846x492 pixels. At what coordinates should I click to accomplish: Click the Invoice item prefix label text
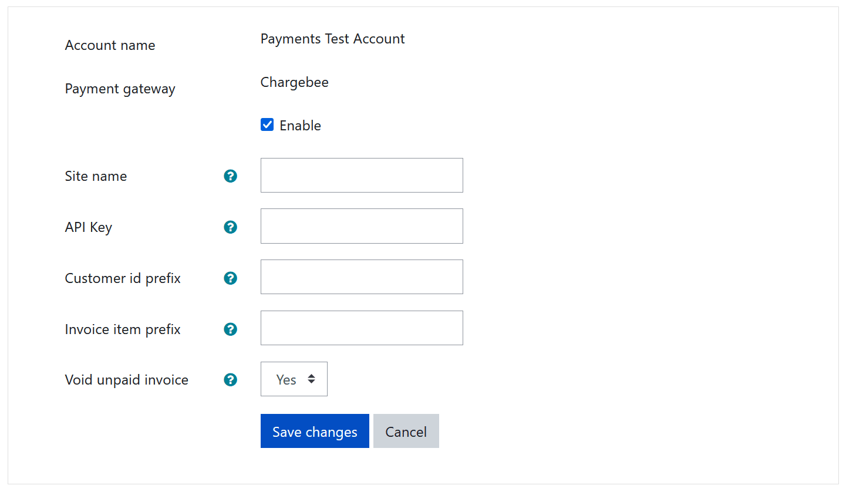click(123, 329)
